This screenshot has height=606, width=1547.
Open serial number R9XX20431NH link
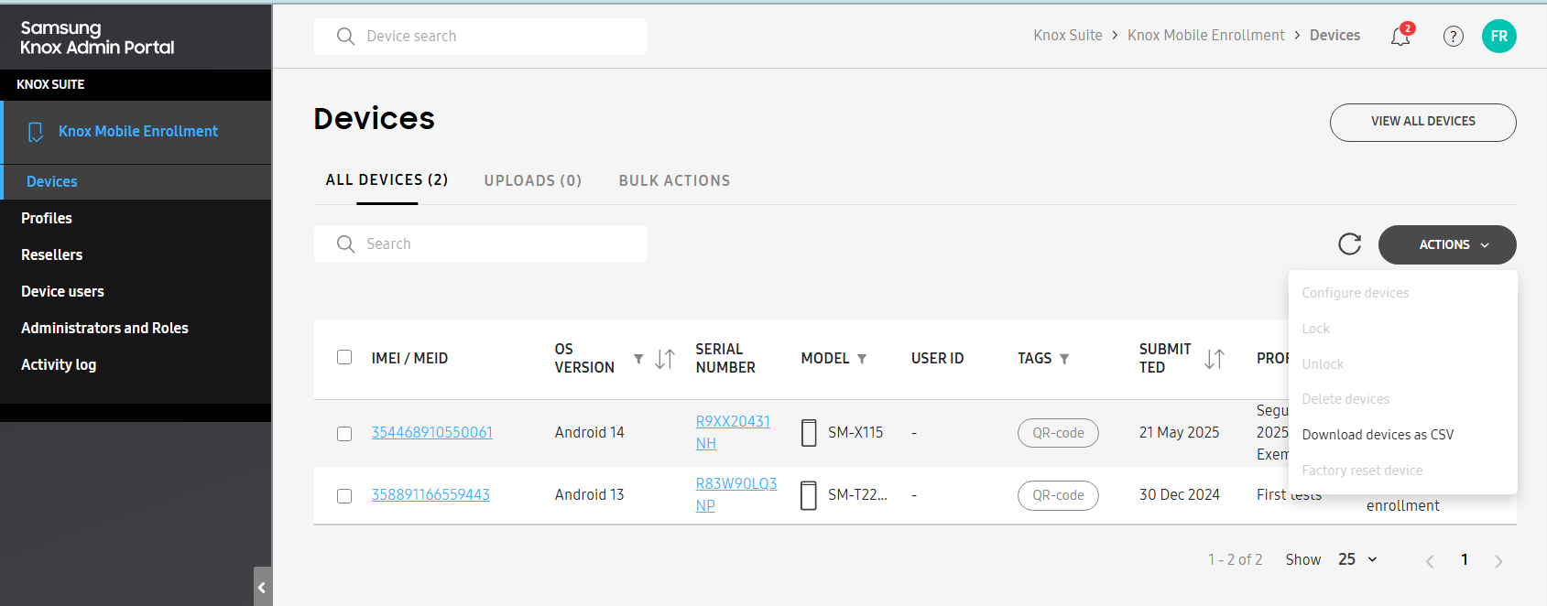[x=733, y=432]
